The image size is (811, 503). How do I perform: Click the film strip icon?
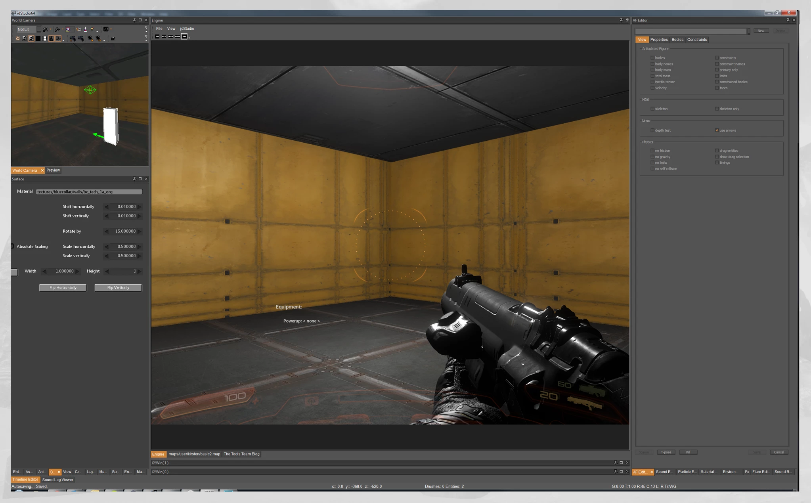45,38
